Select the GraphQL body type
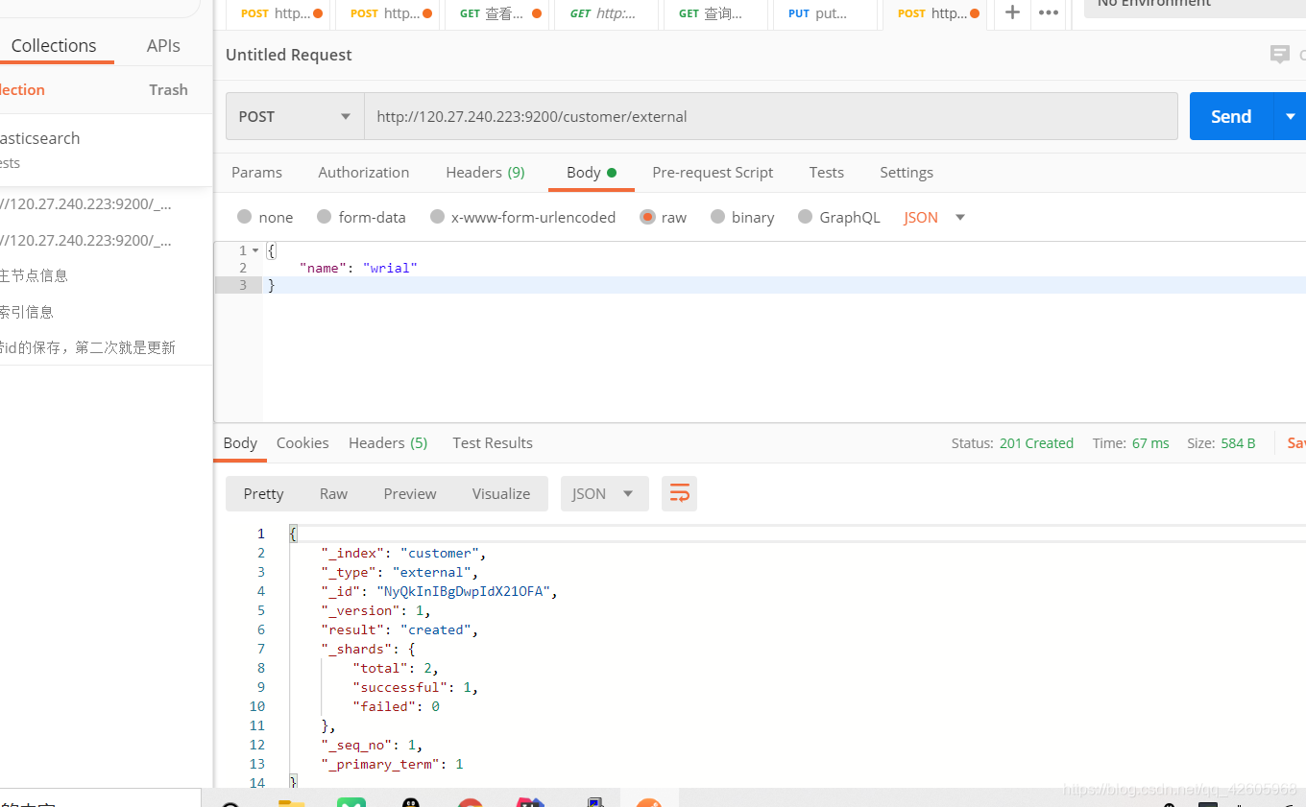Image resolution: width=1306 pixels, height=807 pixels. pos(838,217)
